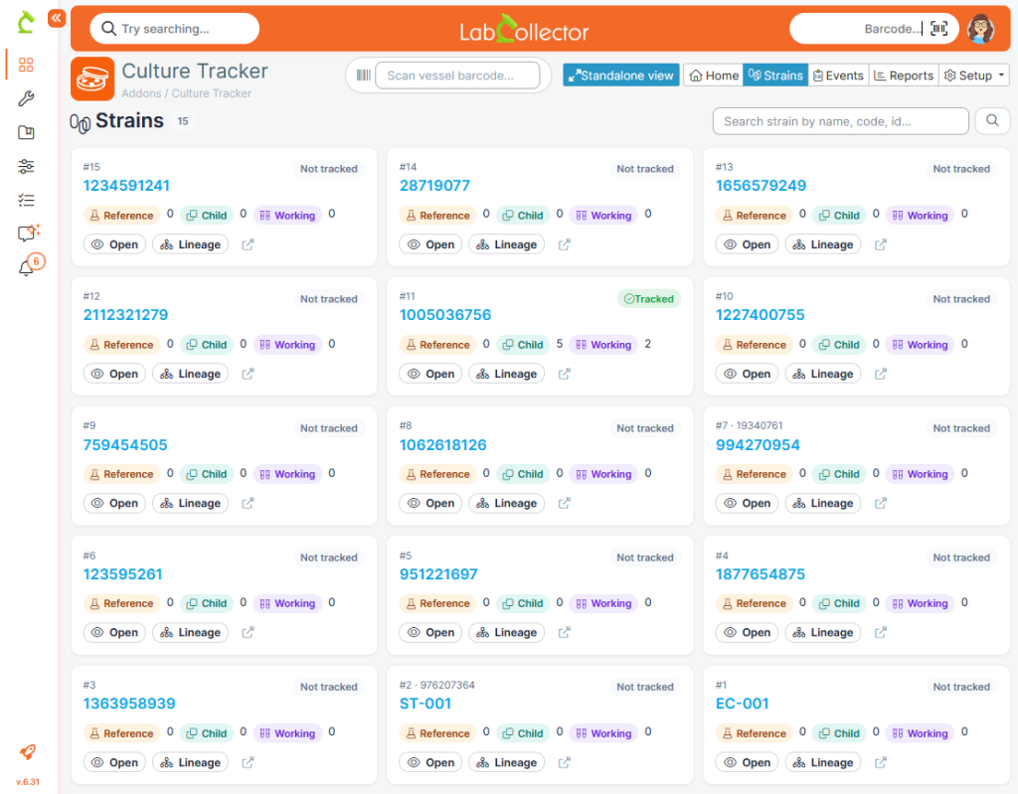Image resolution: width=1018 pixels, height=794 pixels.
Task: Open the storage box icon in sidebar
Action: click(26, 132)
